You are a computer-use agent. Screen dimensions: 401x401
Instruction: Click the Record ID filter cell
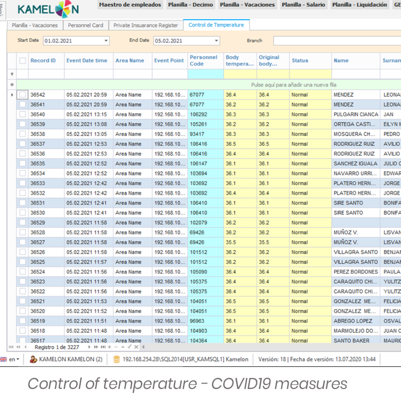point(46,74)
